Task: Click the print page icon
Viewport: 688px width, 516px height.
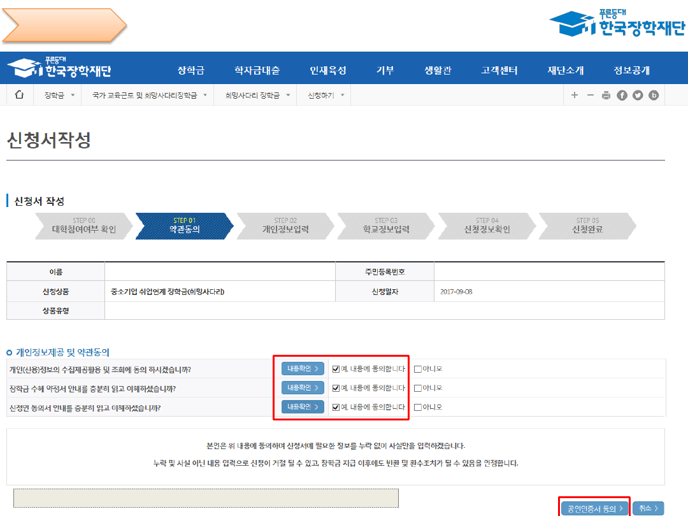Action: coord(606,96)
